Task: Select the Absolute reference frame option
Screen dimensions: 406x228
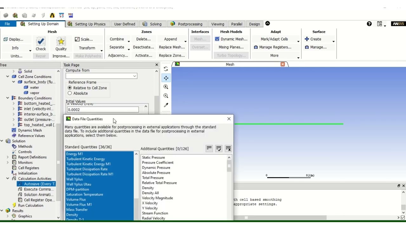Action: (x=70, y=93)
